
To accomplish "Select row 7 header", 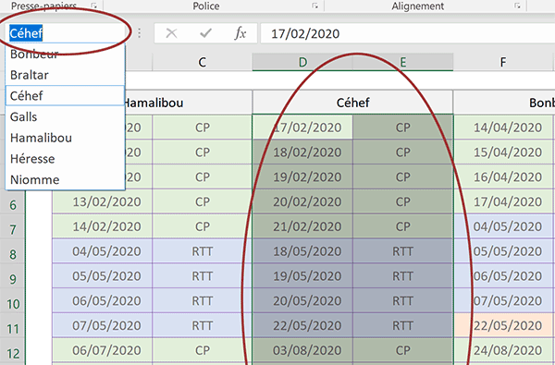I will coord(13,229).
